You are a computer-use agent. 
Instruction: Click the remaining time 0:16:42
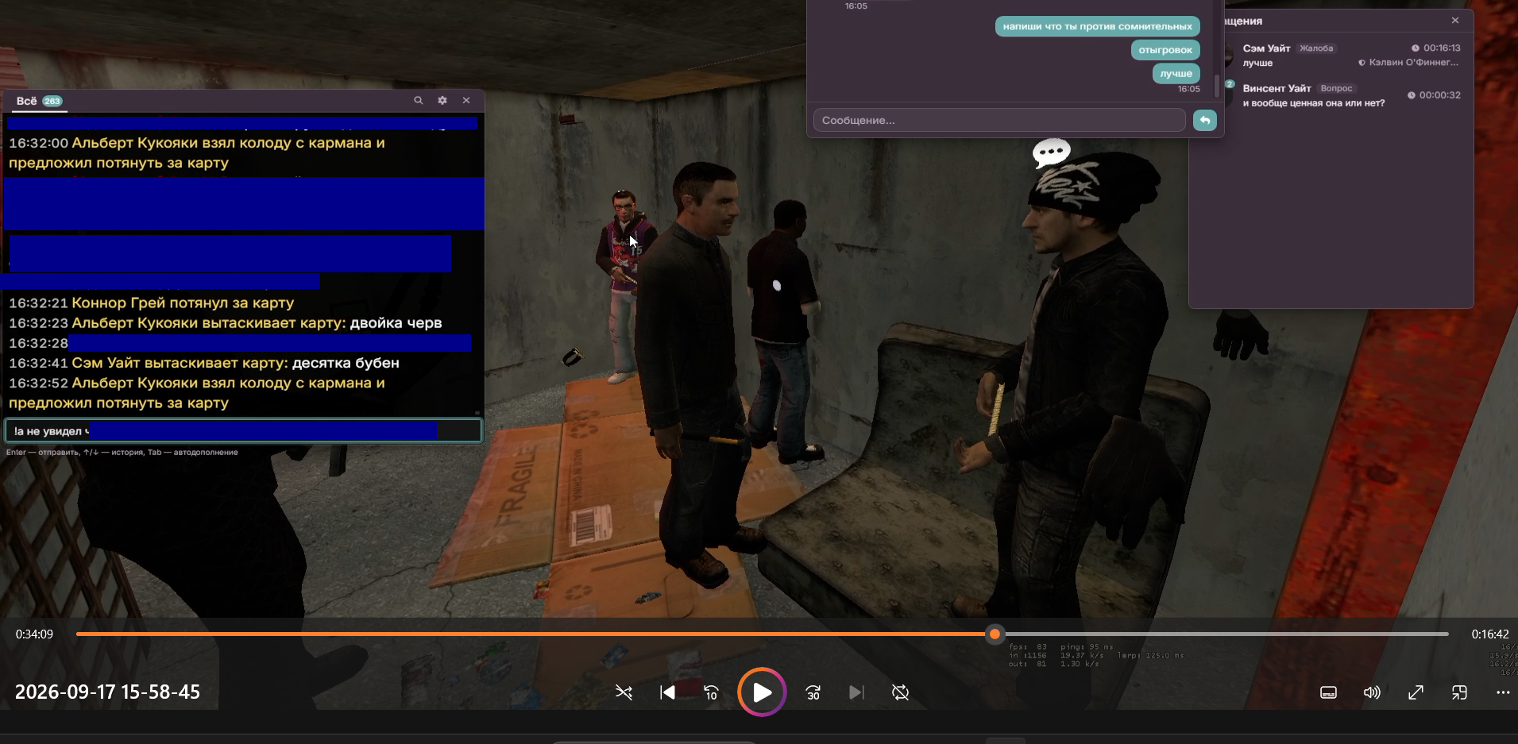click(1490, 634)
